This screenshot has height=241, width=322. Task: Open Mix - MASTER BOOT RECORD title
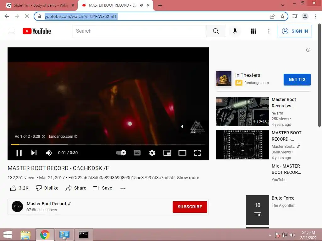pyautogui.click(x=286, y=169)
